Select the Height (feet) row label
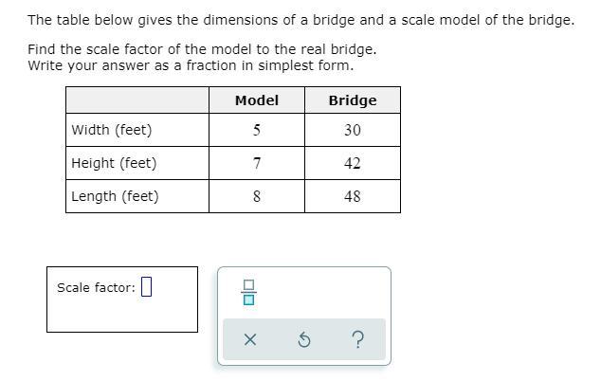601x381 pixels. (114, 163)
